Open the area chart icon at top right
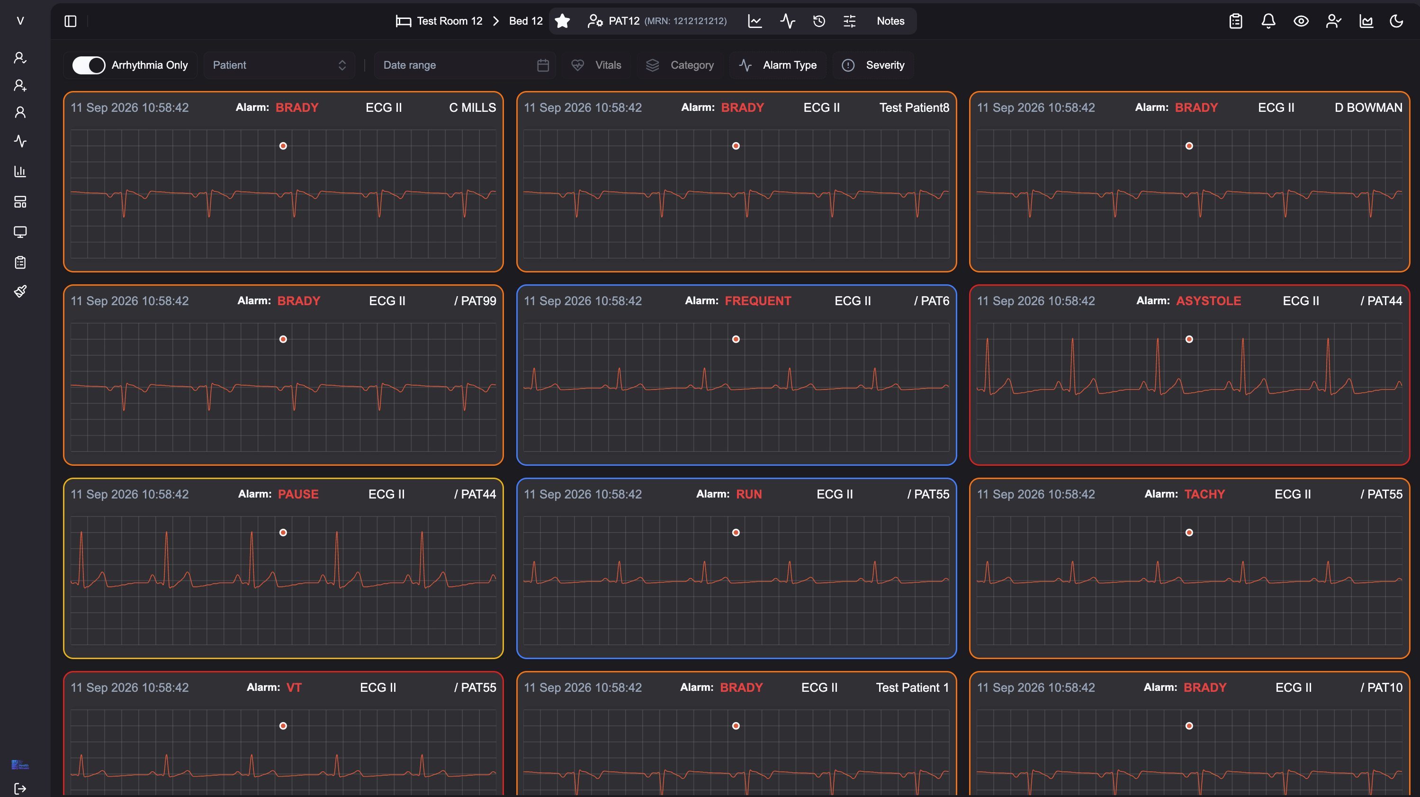1420x797 pixels. [x=1366, y=21]
